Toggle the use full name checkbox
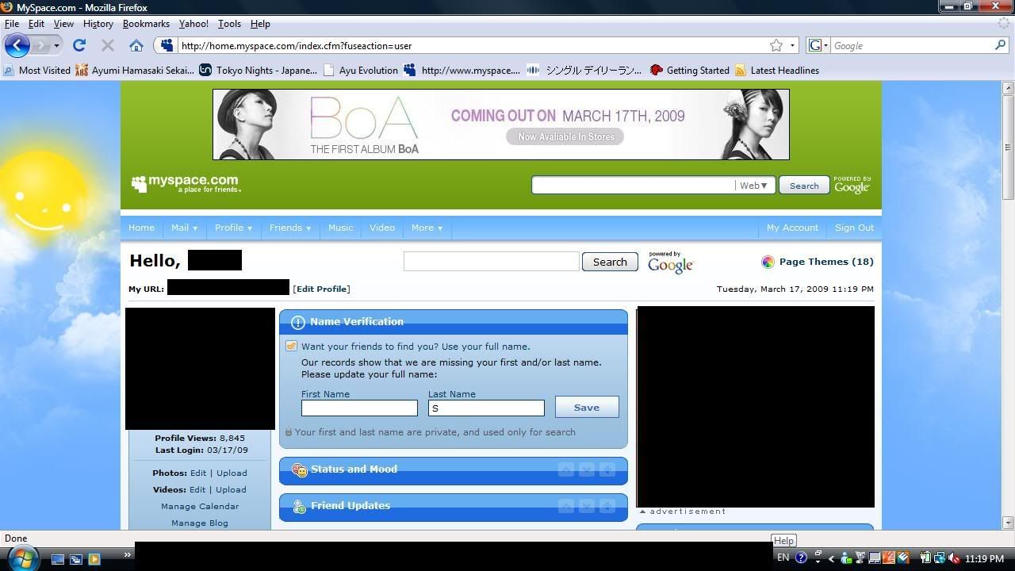The width and height of the screenshot is (1015, 571). click(291, 346)
